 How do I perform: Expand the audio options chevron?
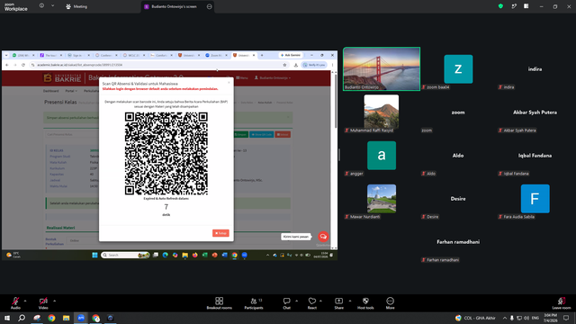[25, 301]
